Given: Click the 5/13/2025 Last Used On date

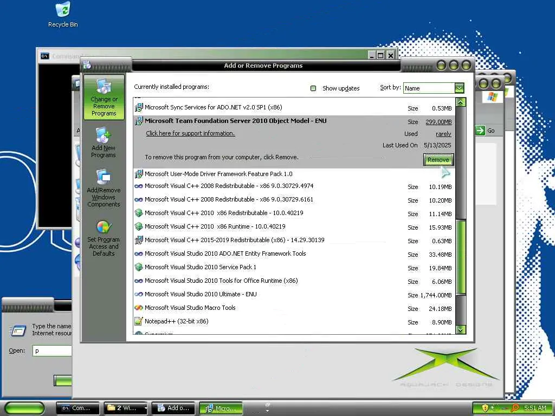Looking at the screenshot, I should (437, 145).
